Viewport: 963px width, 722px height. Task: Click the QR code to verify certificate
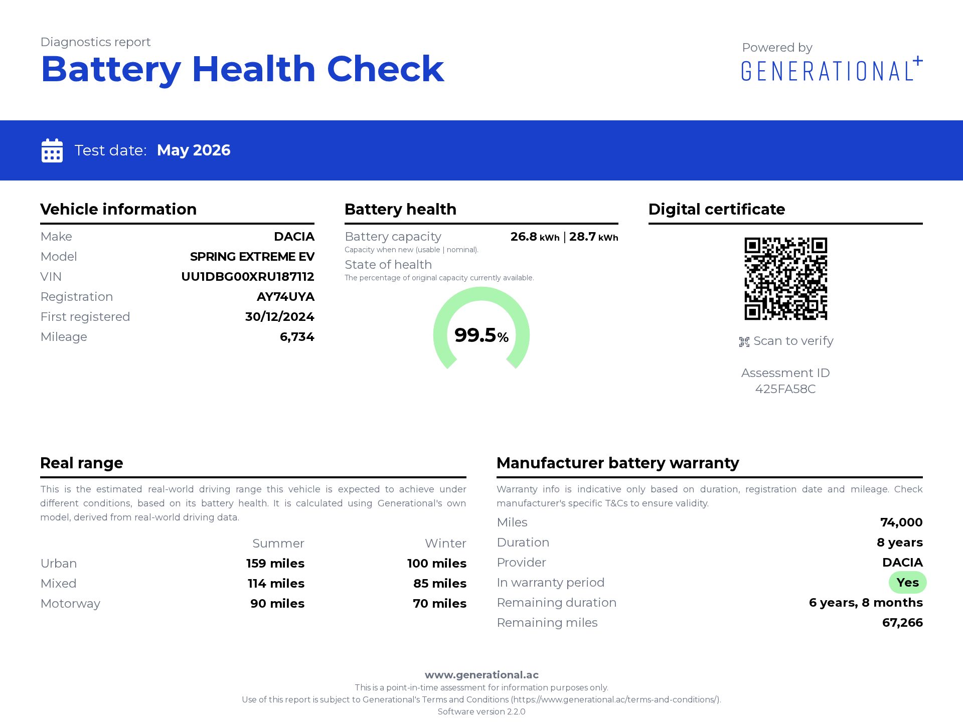pyautogui.click(x=785, y=279)
